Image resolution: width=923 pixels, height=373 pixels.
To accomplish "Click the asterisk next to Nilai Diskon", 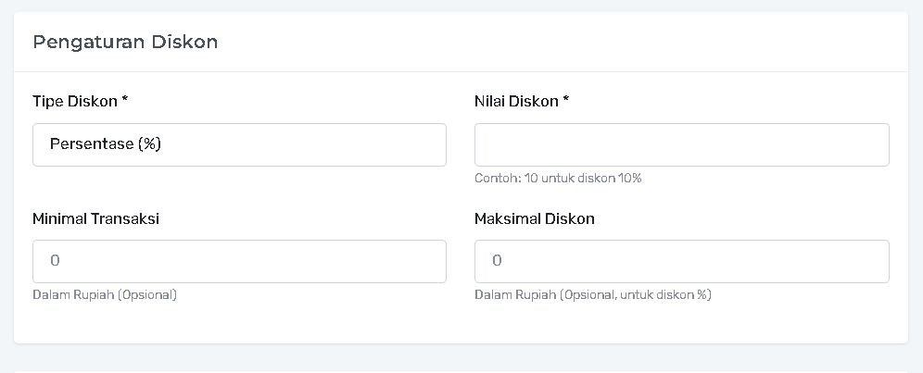I will [x=565, y=100].
